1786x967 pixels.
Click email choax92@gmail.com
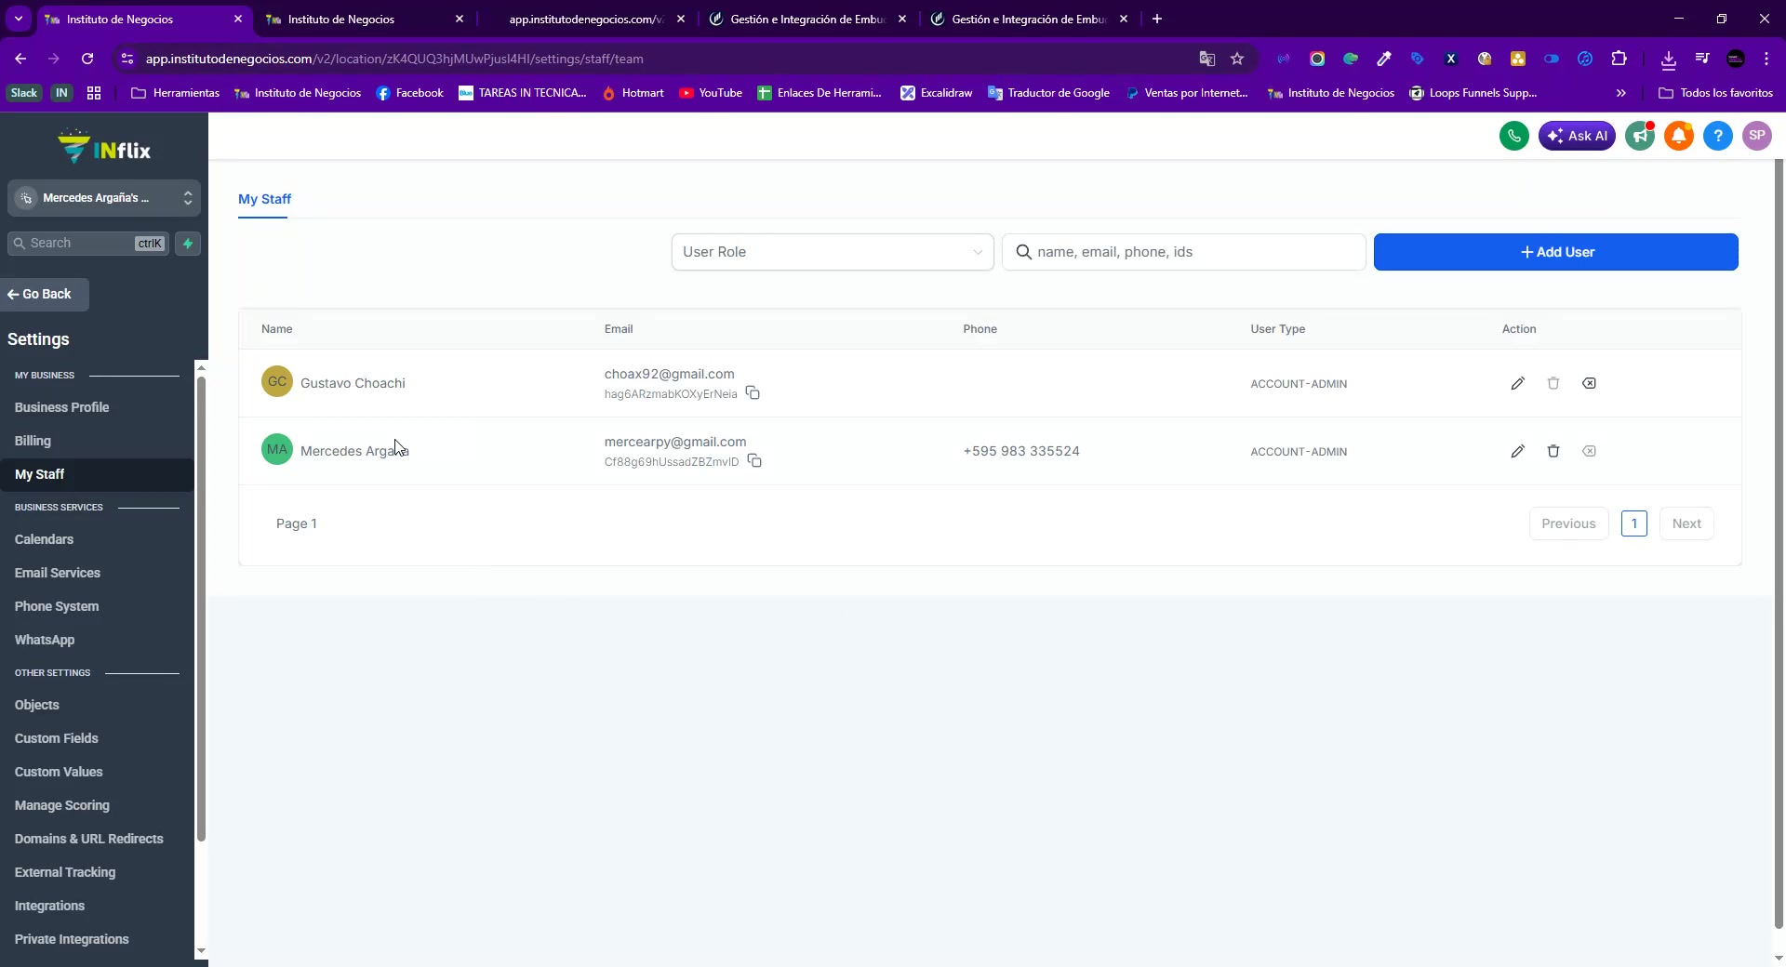669,374
